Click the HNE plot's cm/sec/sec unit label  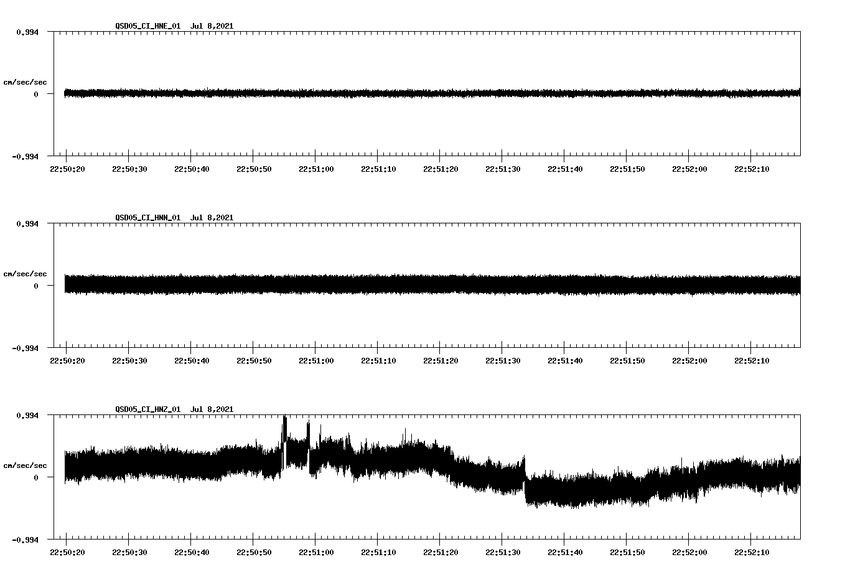coord(25,82)
